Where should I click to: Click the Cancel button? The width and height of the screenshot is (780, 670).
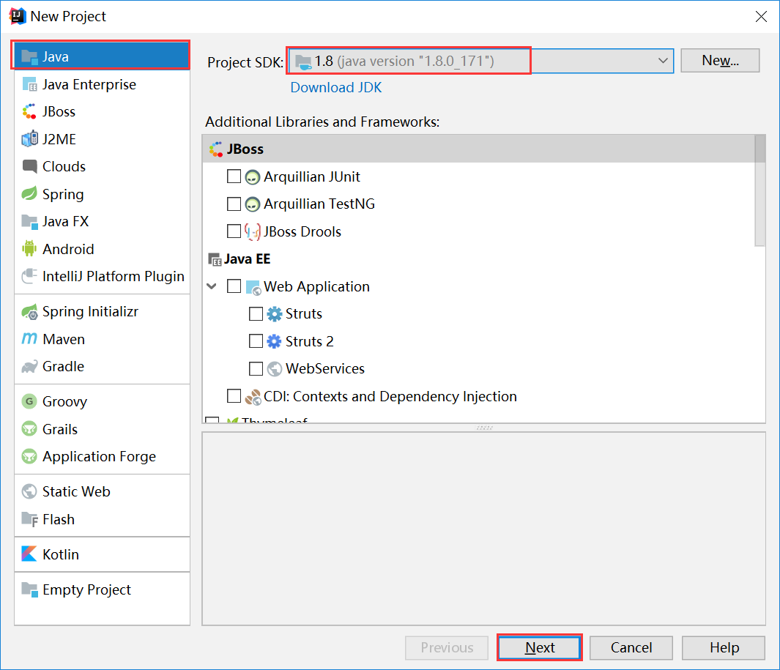(631, 647)
